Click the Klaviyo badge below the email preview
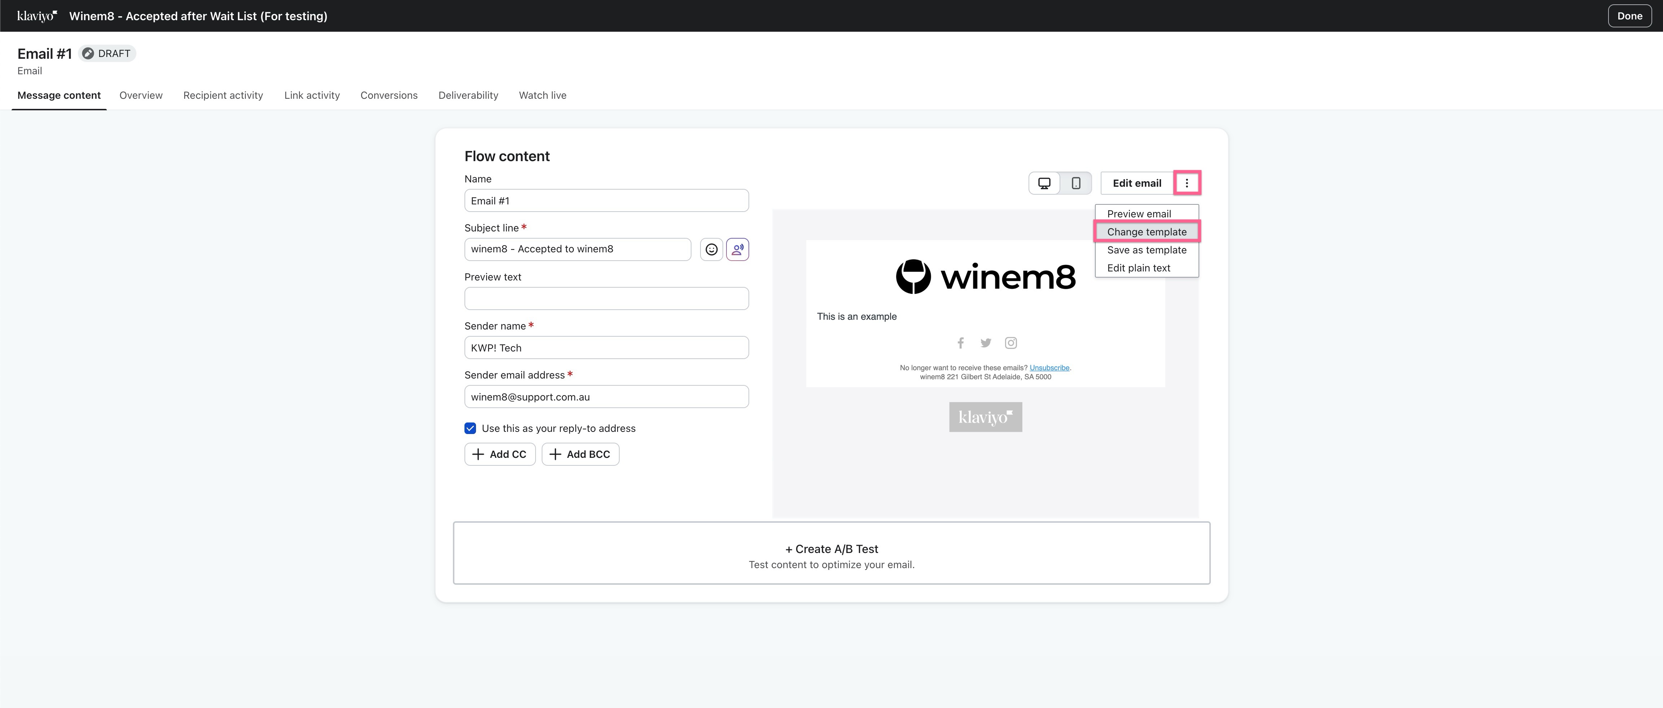This screenshot has height=708, width=1663. 985,417
